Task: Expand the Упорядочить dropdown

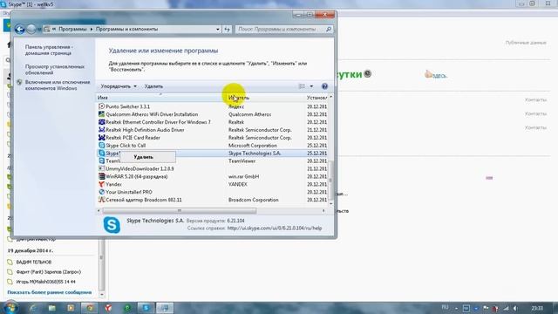Action: (x=119, y=86)
